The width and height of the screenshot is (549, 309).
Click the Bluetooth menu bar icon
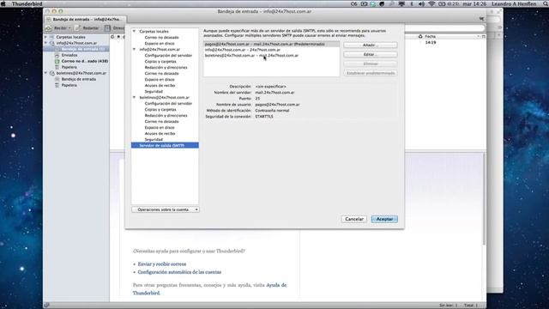click(412, 3)
